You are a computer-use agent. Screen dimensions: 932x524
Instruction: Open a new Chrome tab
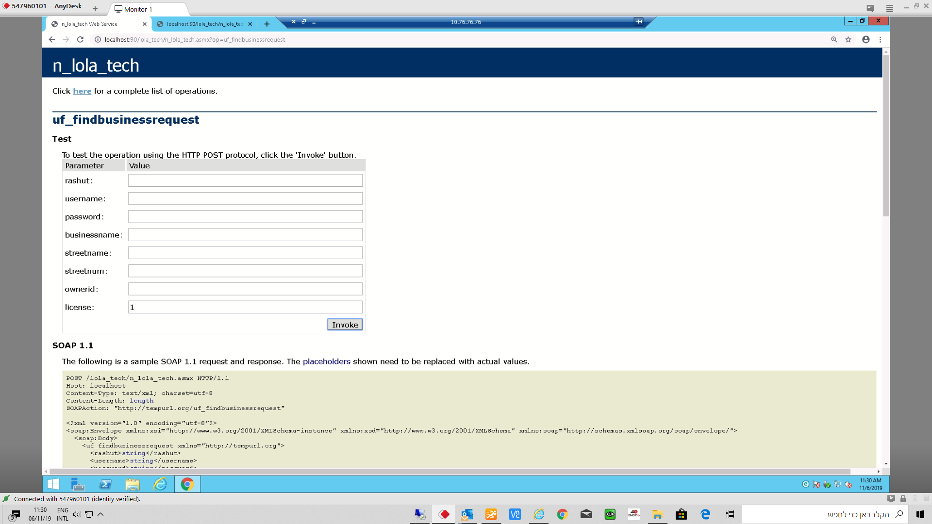(266, 24)
